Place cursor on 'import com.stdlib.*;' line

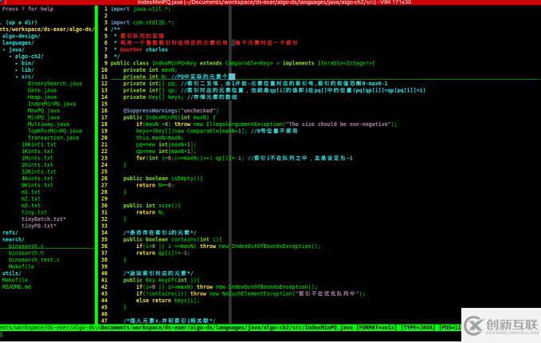click(x=142, y=22)
